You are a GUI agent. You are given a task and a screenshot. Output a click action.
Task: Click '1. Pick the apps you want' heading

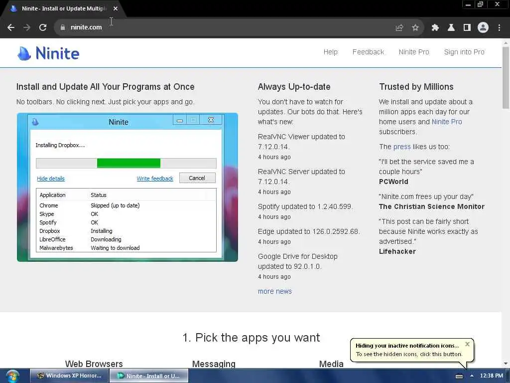coord(251,338)
